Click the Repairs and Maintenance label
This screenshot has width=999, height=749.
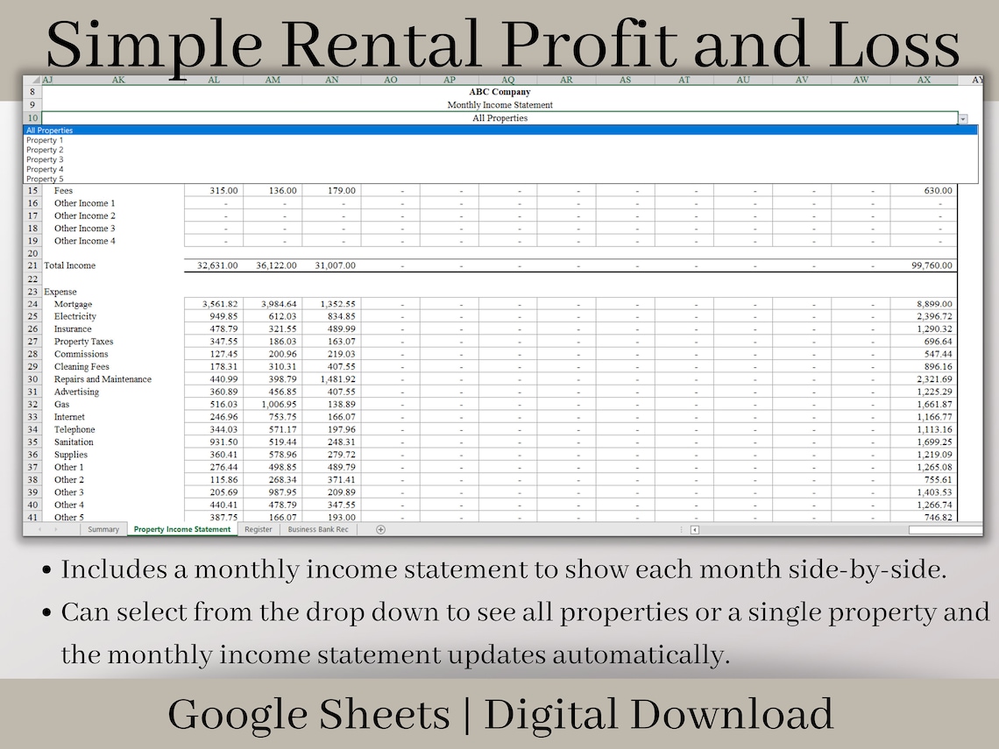pos(103,379)
